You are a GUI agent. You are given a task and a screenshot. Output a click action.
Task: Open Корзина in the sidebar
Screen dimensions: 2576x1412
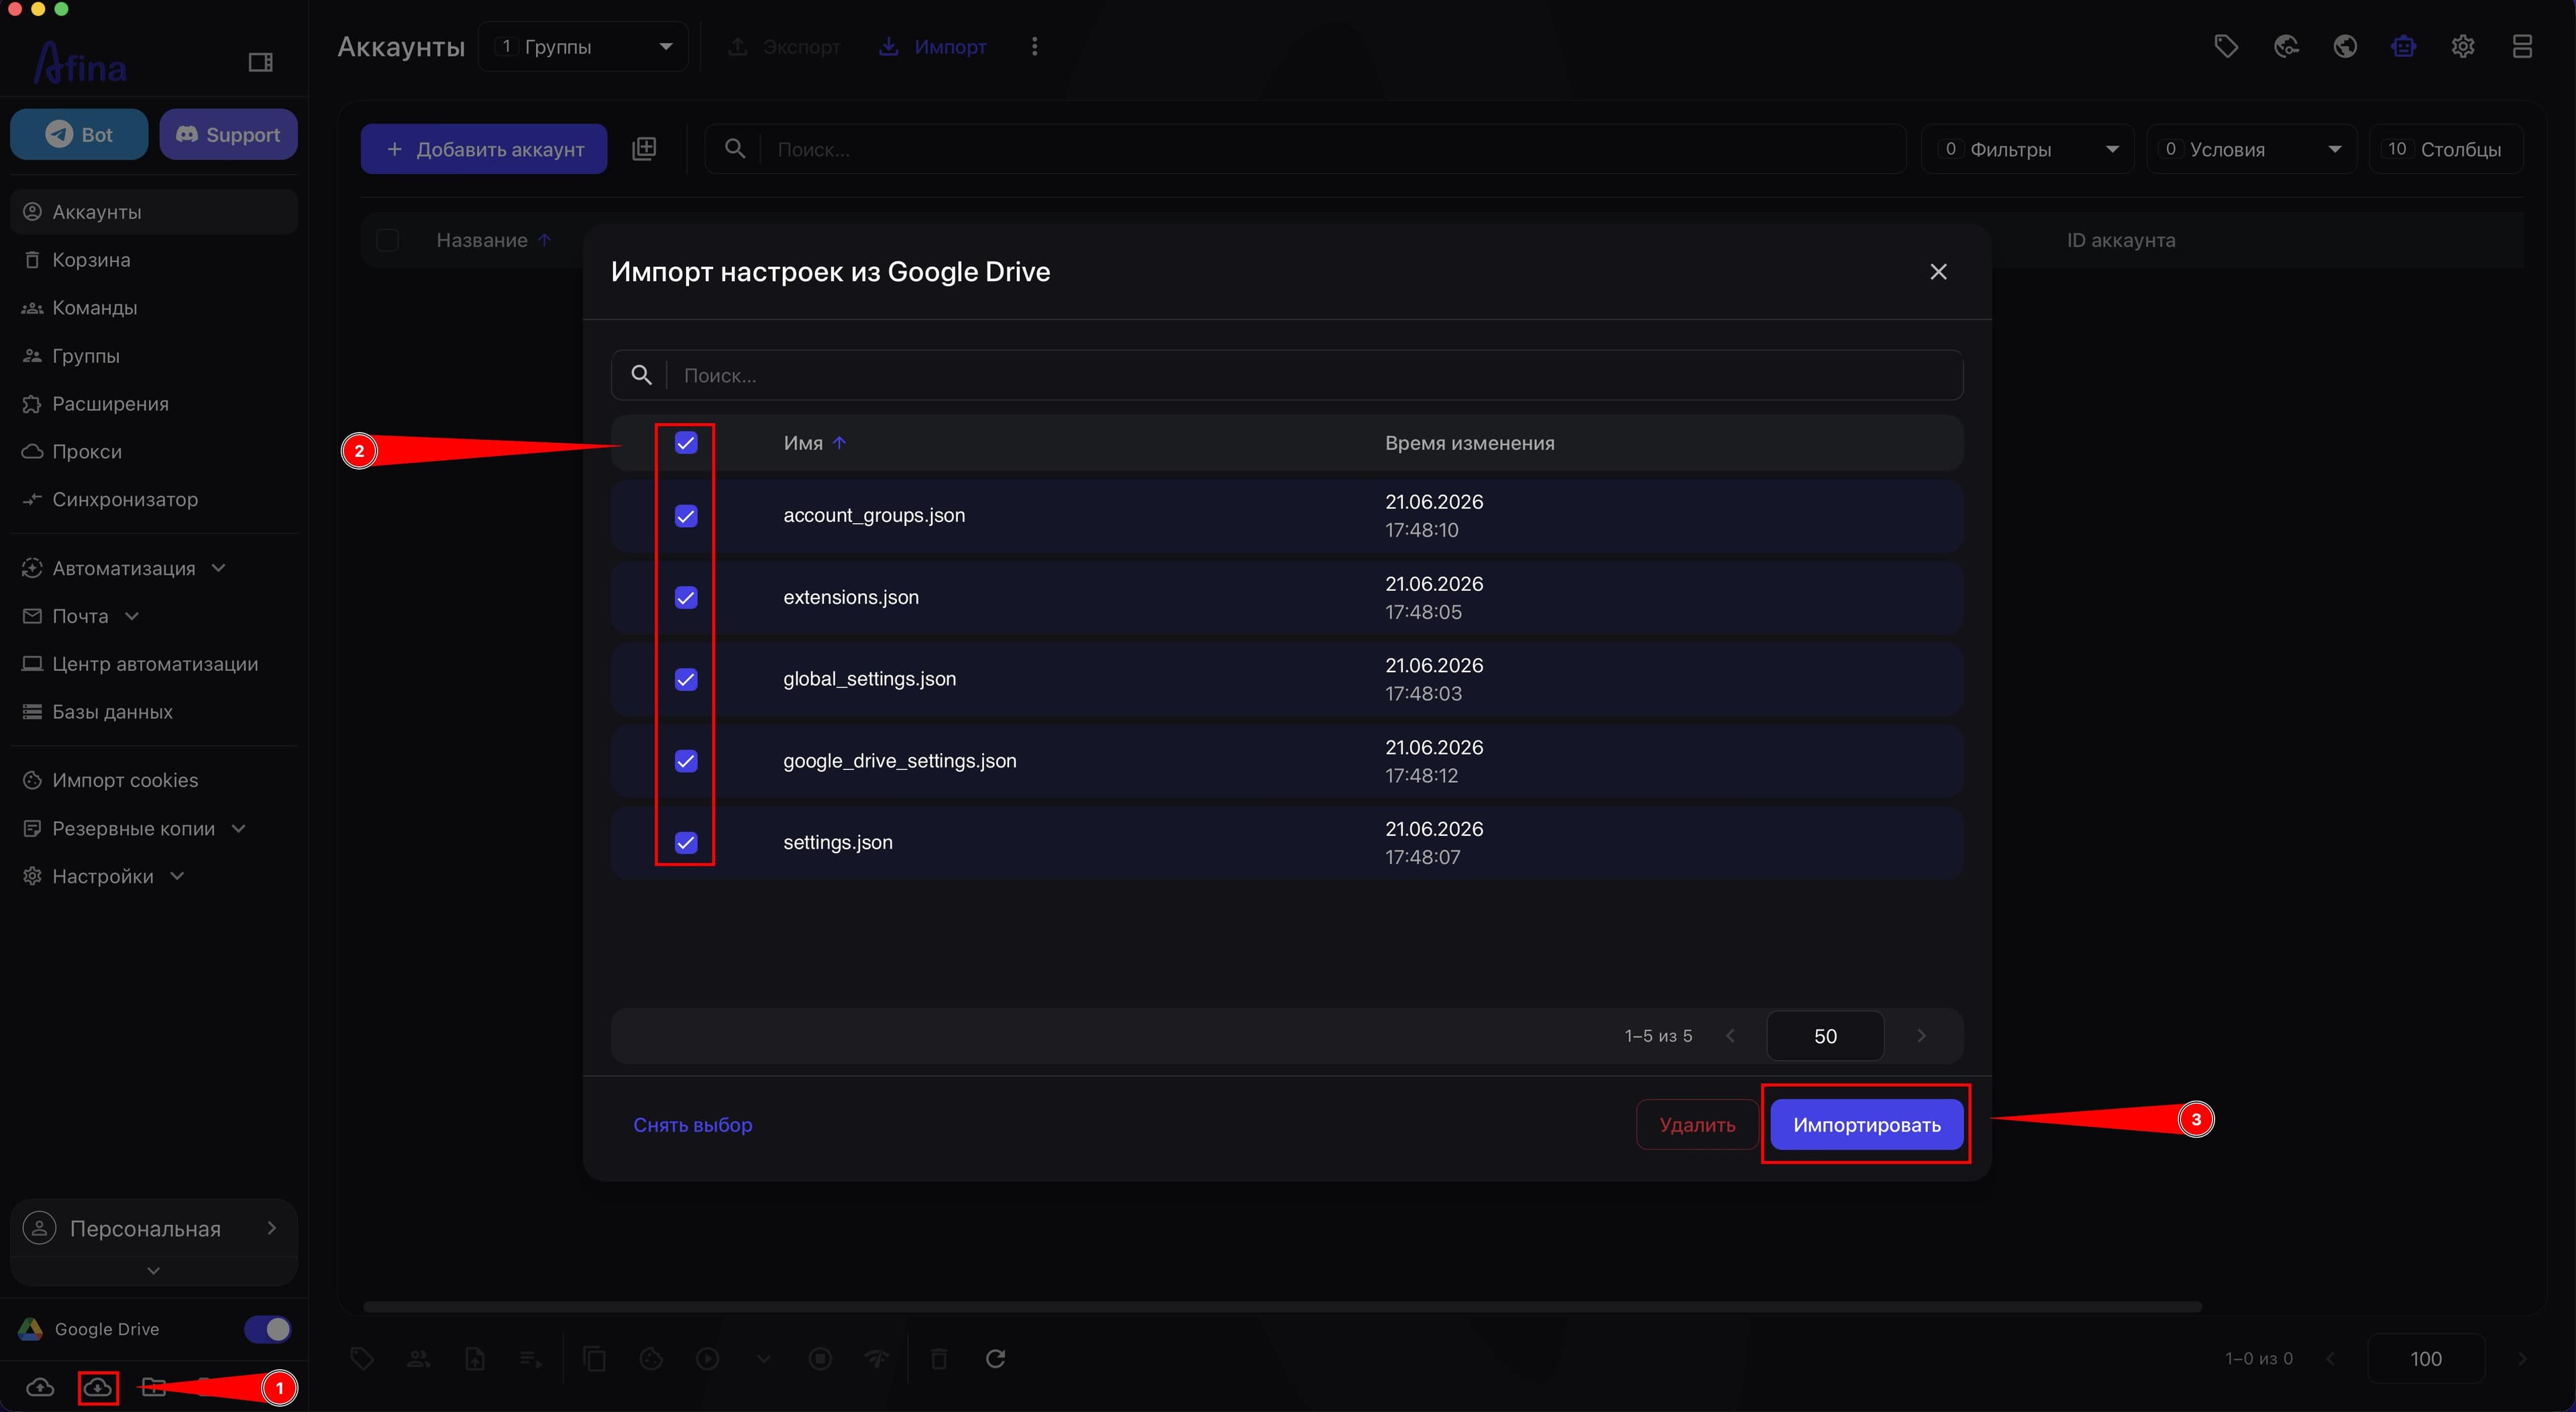click(154, 260)
